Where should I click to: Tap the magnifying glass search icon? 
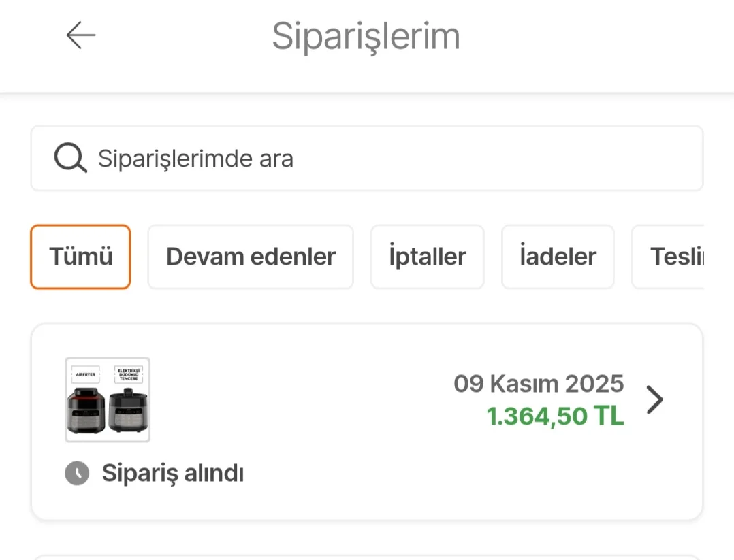(x=70, y=159)
